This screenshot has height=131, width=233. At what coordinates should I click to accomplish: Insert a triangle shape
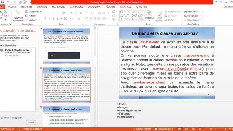(121, 15)
